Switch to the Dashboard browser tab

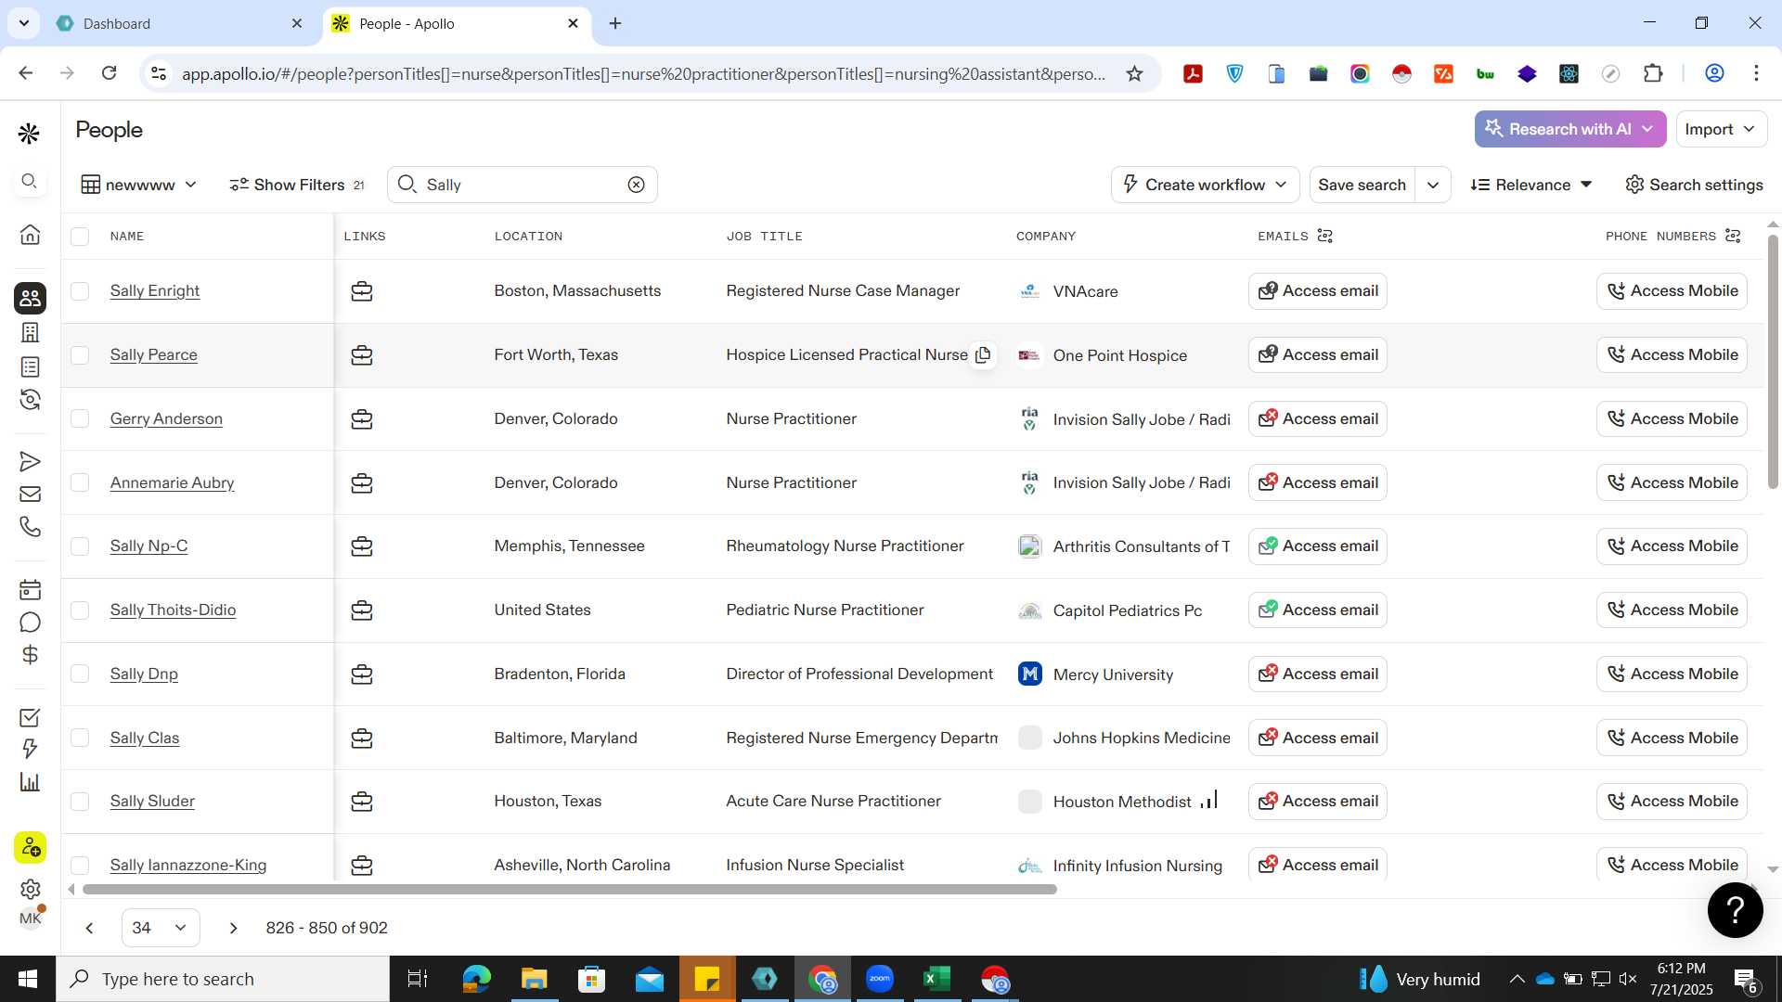click(x=179, y=23)
